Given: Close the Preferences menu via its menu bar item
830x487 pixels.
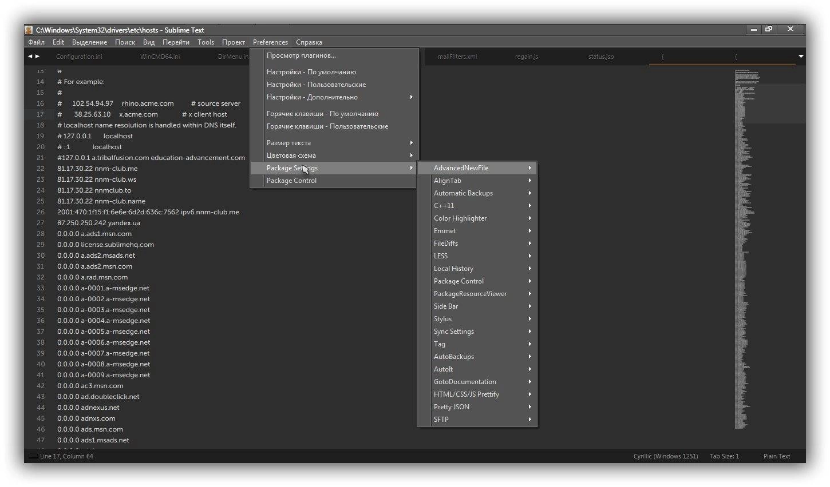Looking at the screenshot, I should (x=270, y=42).
